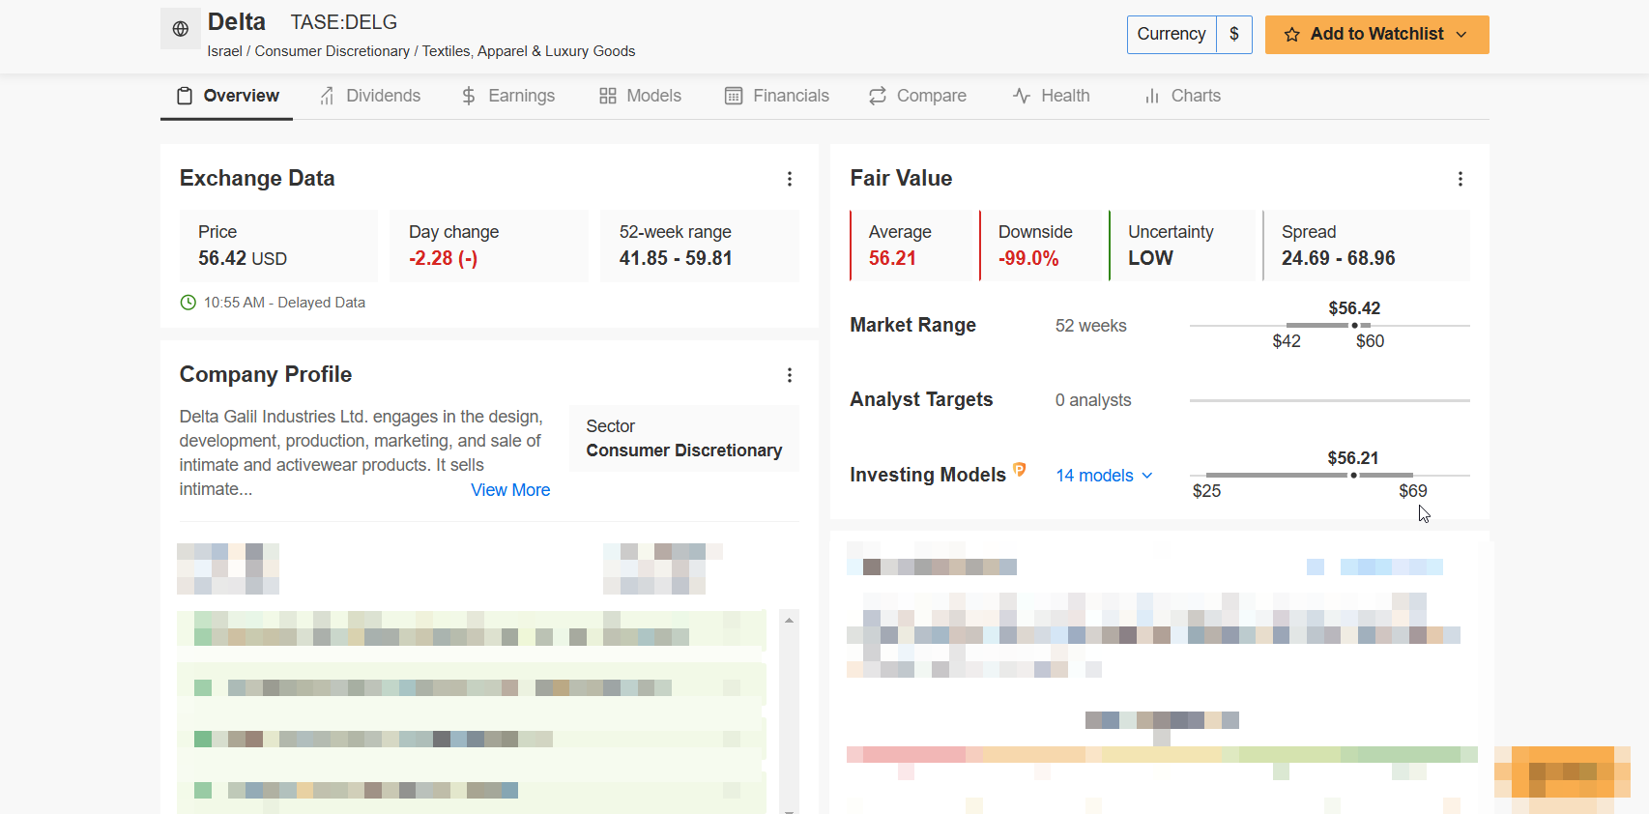The image size is (1649, 814).
Task: Click the Analyst Targets range bar
Action: (1330, 400)
